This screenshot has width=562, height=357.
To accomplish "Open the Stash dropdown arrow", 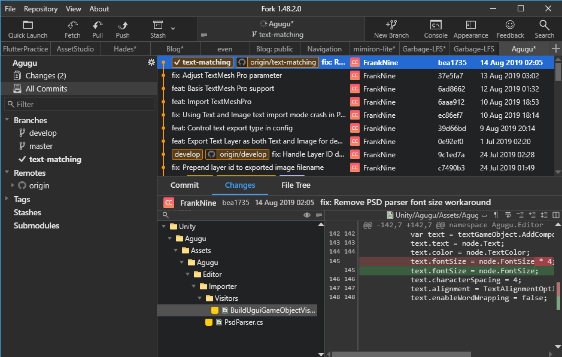I will coord(173,28).
